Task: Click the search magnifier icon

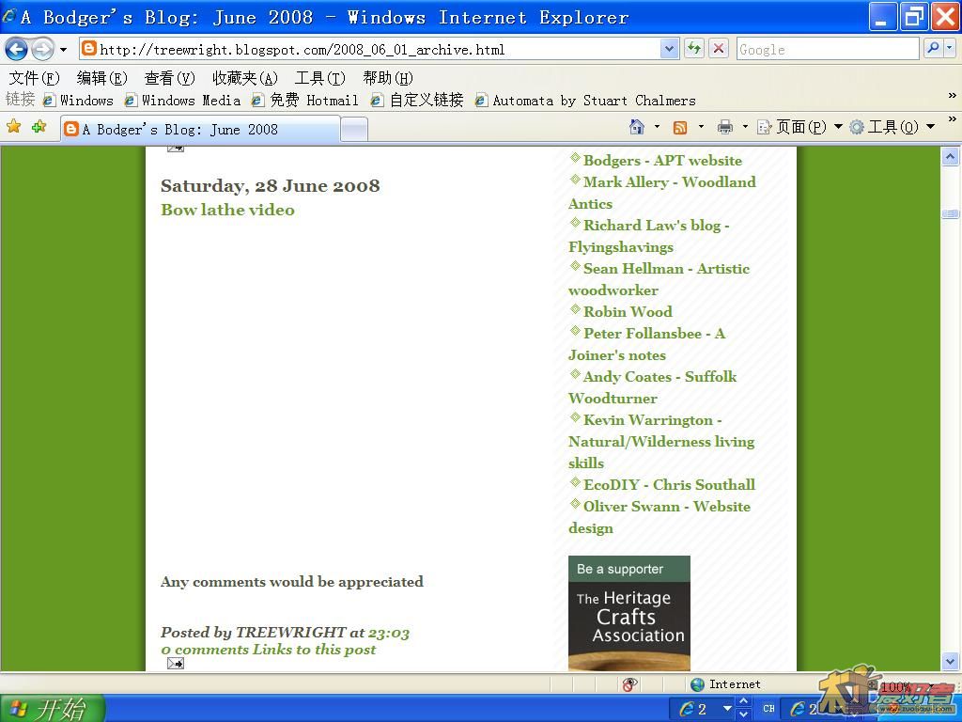Action: 933,49
